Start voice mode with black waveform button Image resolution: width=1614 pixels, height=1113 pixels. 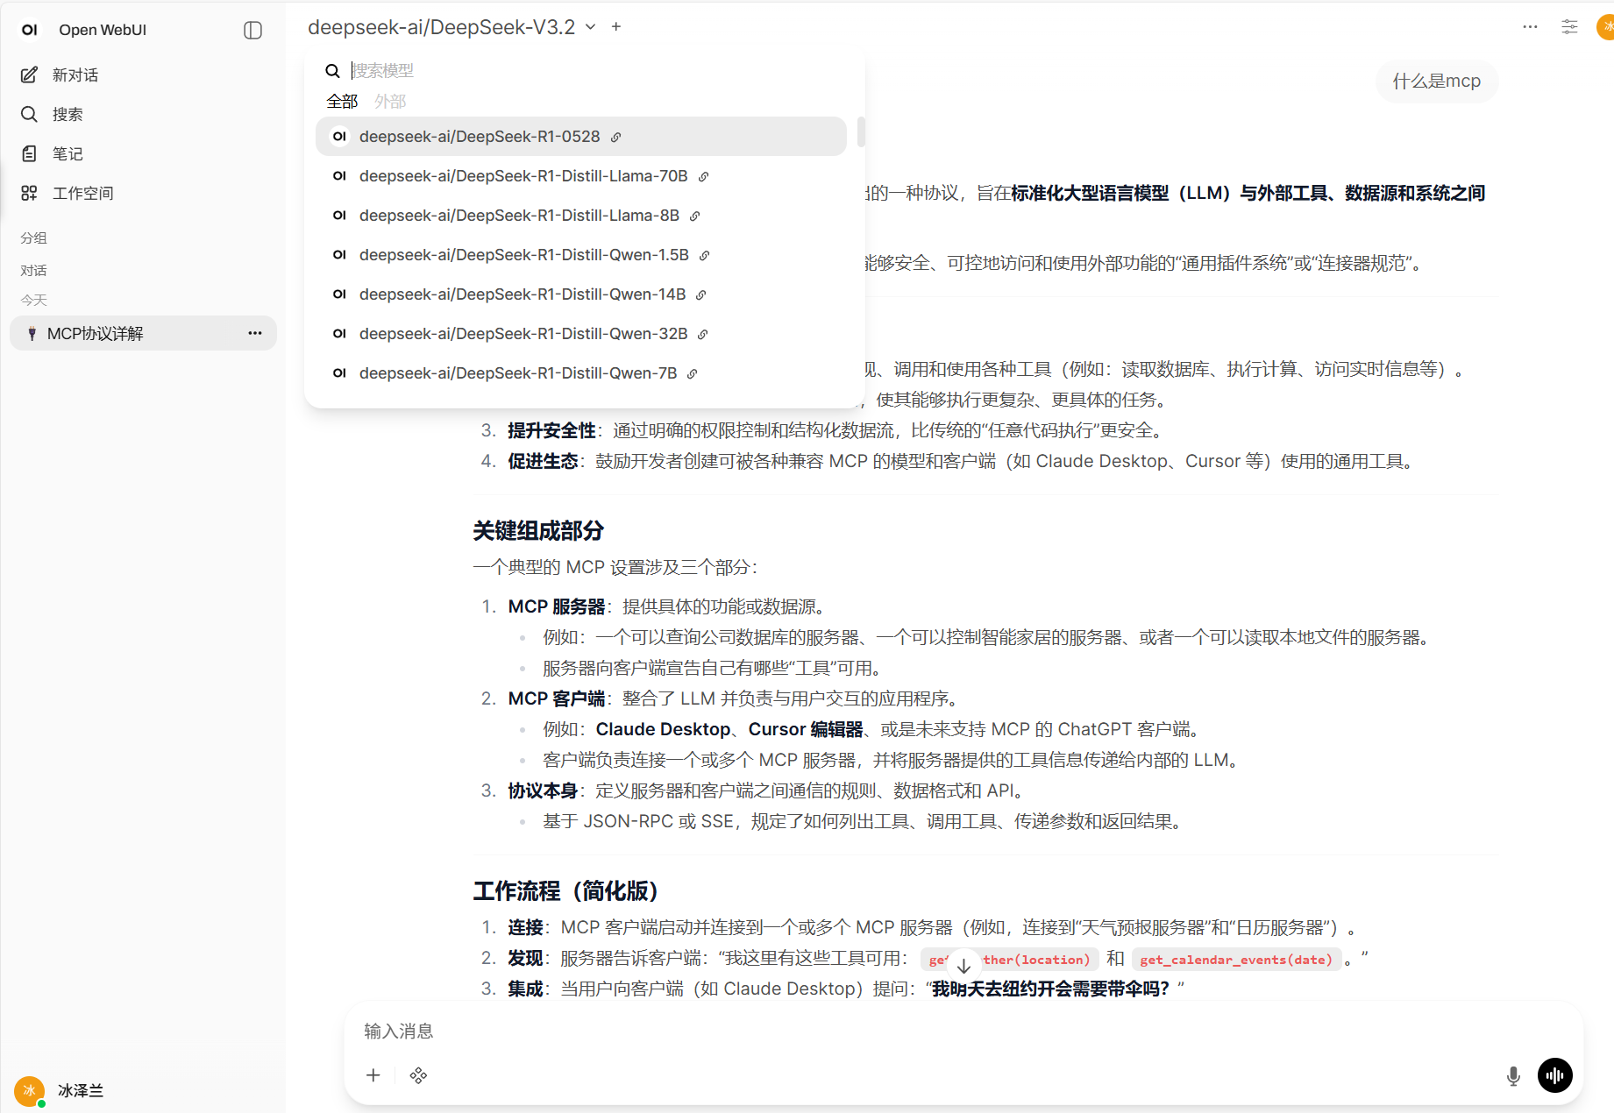(1554, 1075)
